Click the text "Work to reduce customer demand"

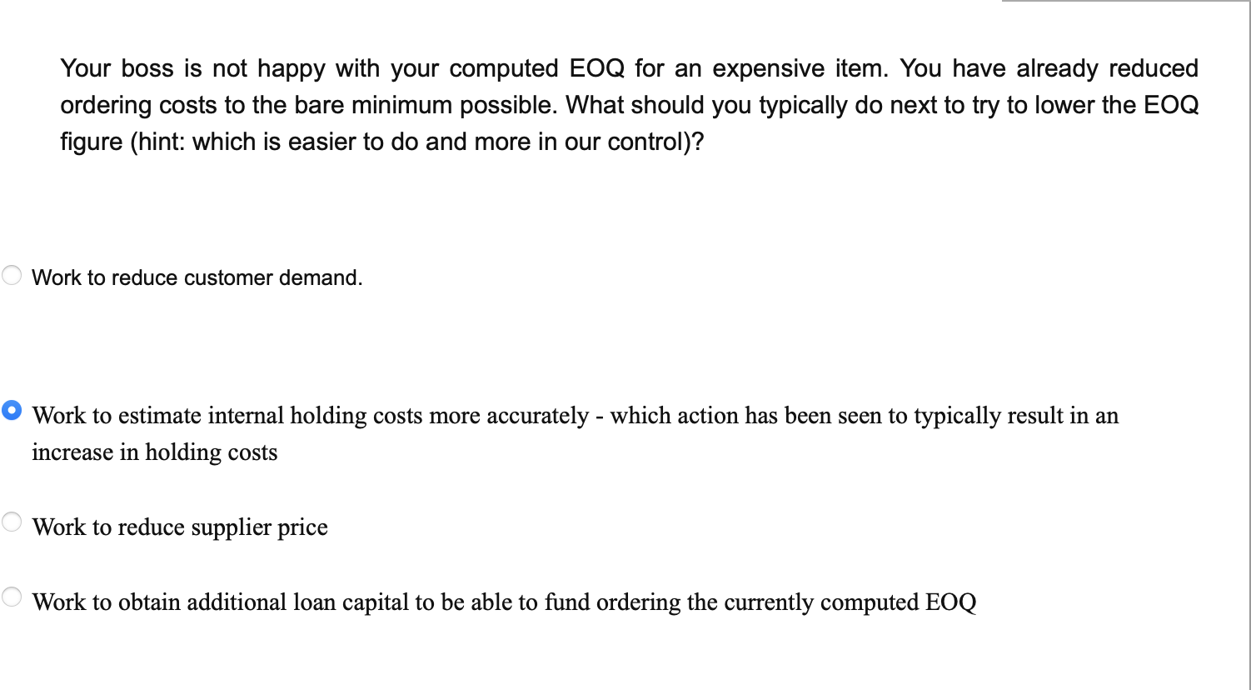197,277
